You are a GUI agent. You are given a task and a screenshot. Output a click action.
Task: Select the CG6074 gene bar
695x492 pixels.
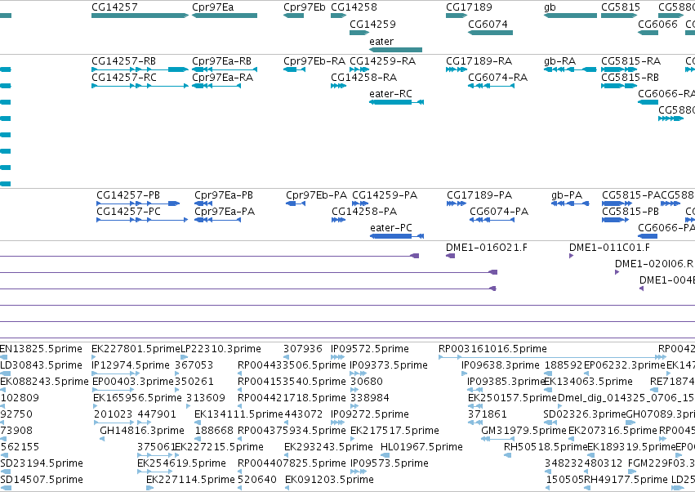coord(491,33)
